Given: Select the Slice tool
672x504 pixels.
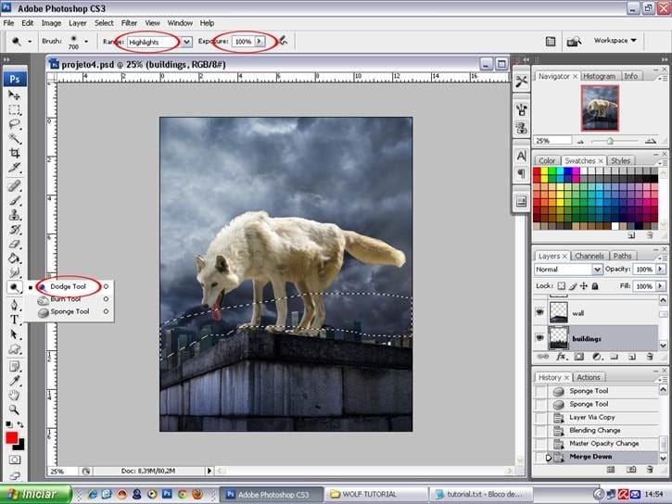Looking at the screenshot, I should 14,168.
